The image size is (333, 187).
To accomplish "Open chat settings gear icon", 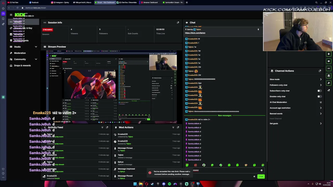I will pos(254,177).
